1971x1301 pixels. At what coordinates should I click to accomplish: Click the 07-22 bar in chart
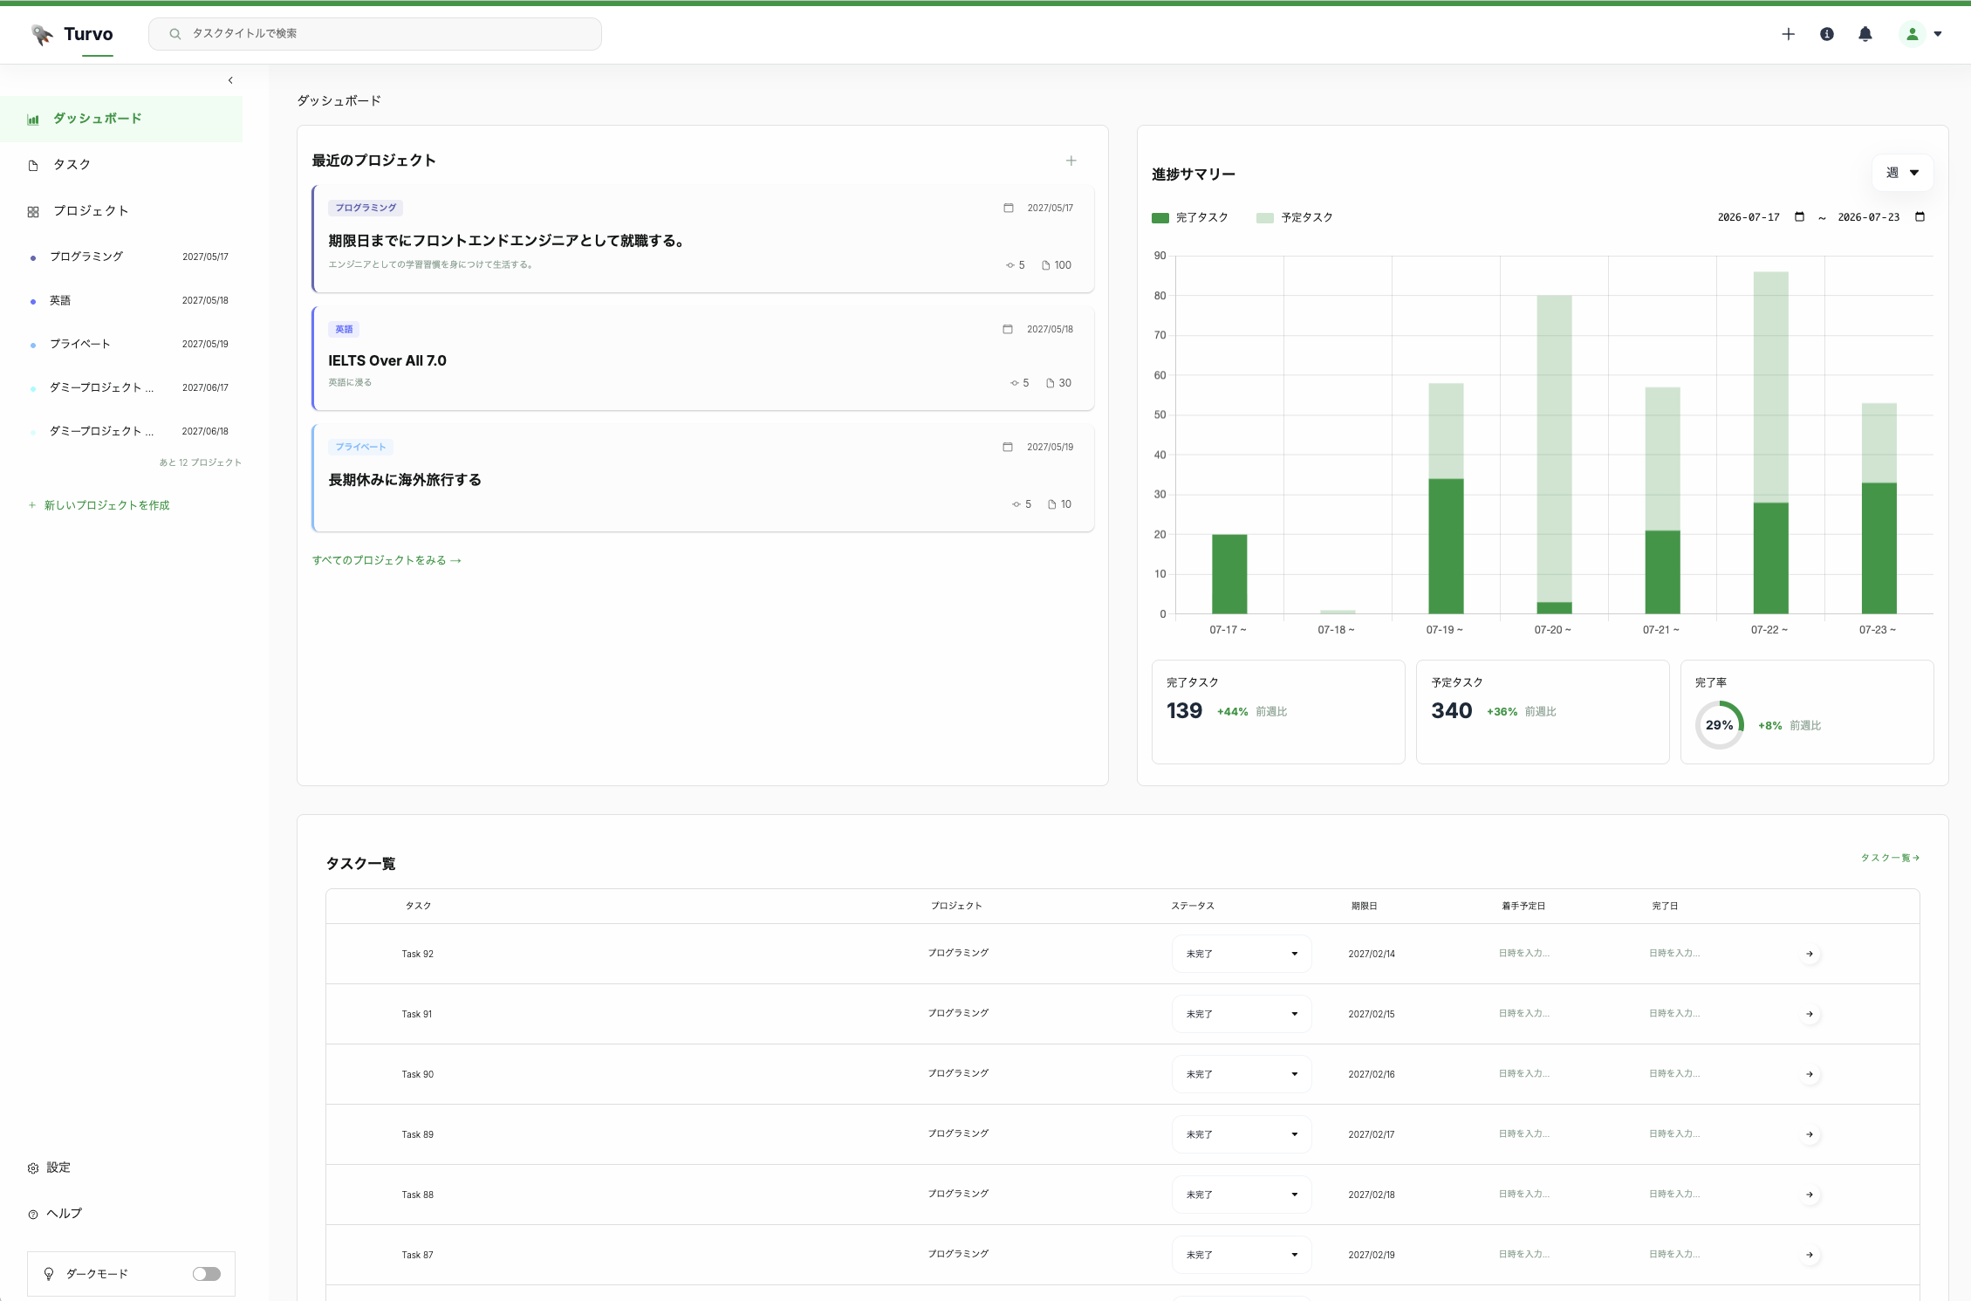tap(1770, 442)
